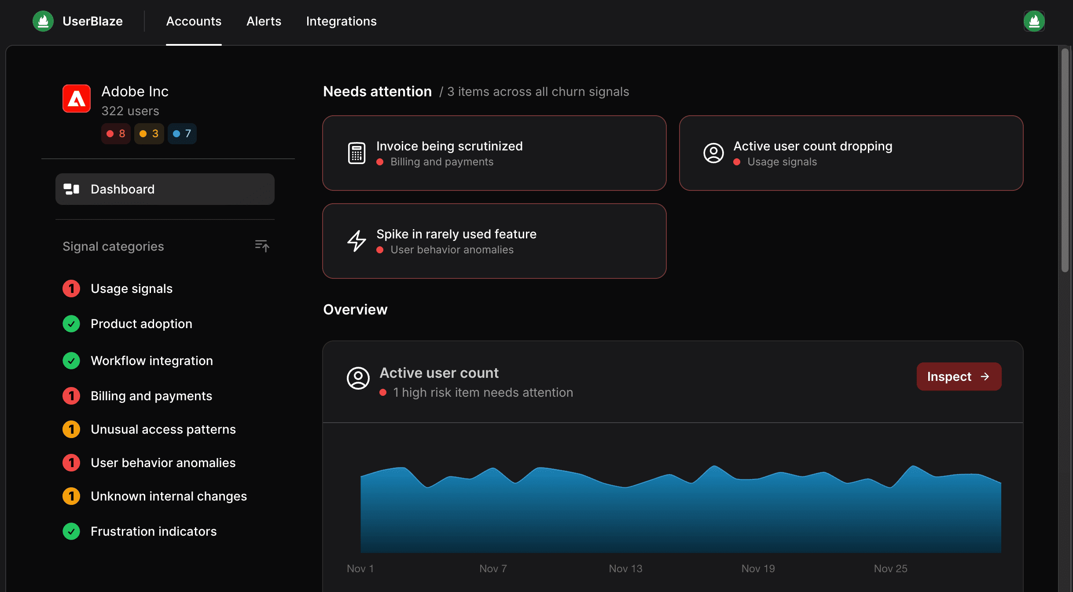Click the Dashboard grid icon
1073x592 pixels.
click(x=71, y=189)
